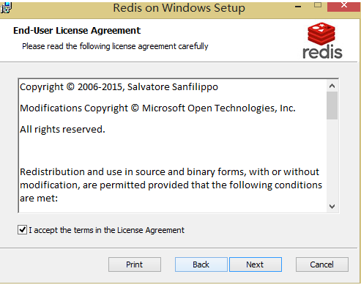361x285 pixels.
Task: Click 'Redistribution and use in source' paragraph
Action: tap(171, 185)
